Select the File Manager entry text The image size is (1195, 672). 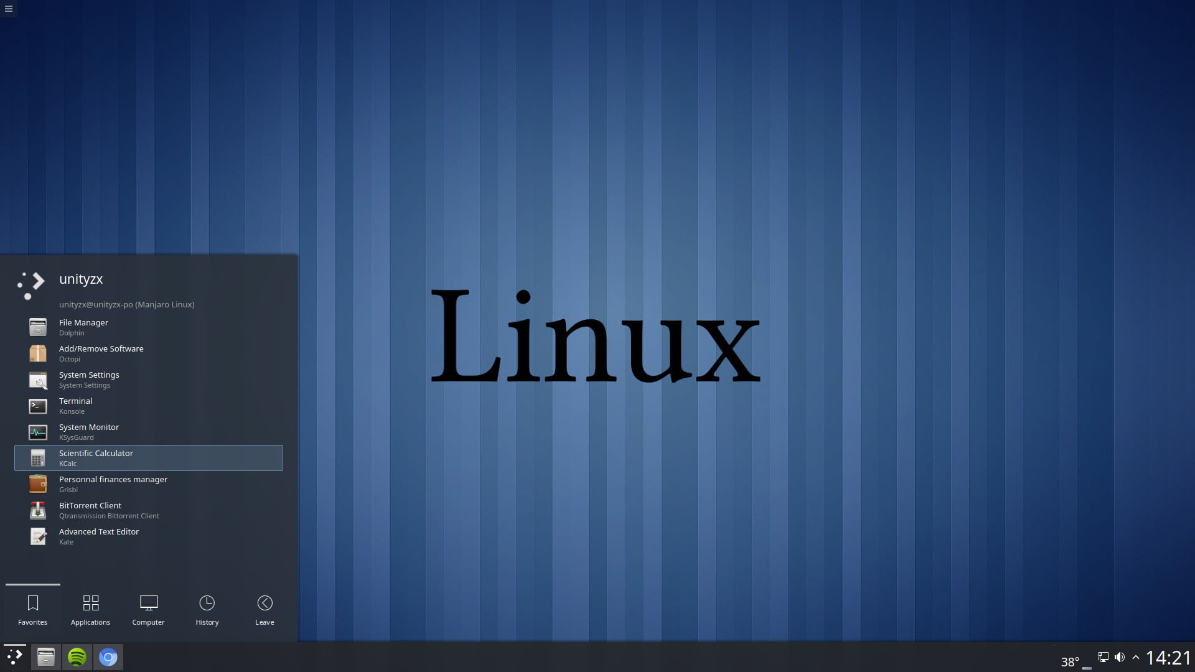click(83, 322)
